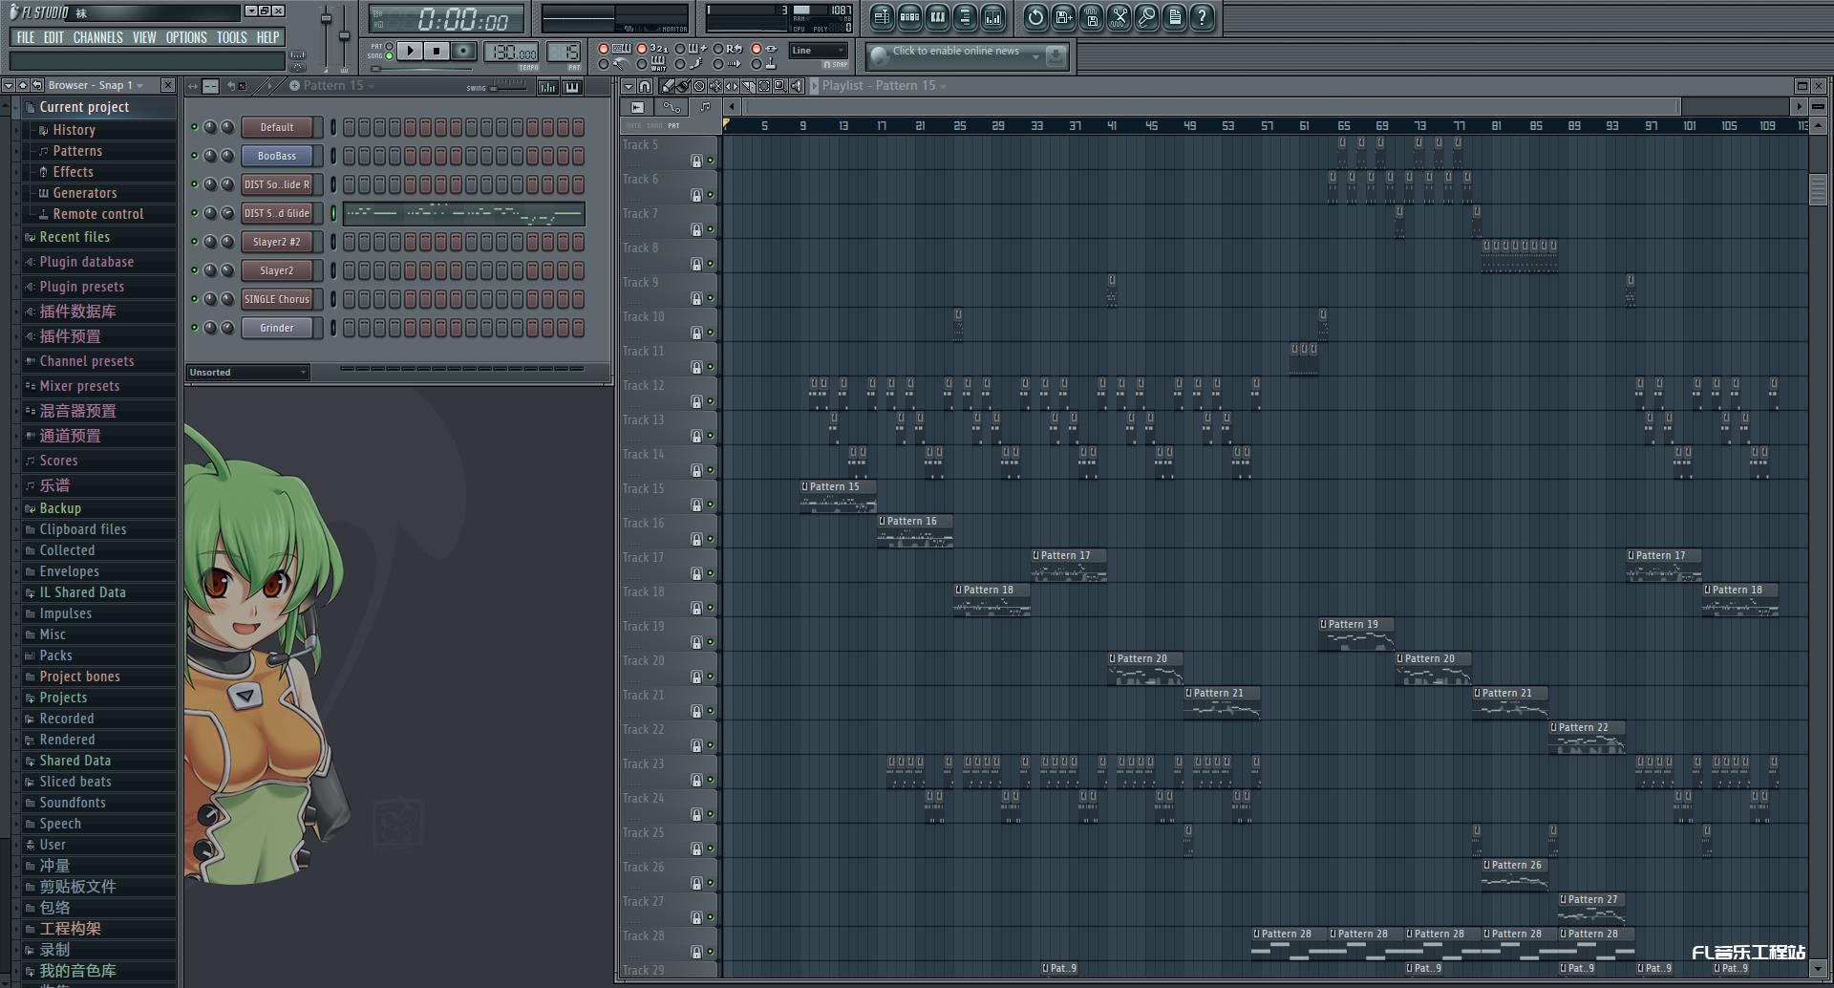Mute the BooBass channel green light
This screenshot has height=988, width=1834.
(195, 156)
